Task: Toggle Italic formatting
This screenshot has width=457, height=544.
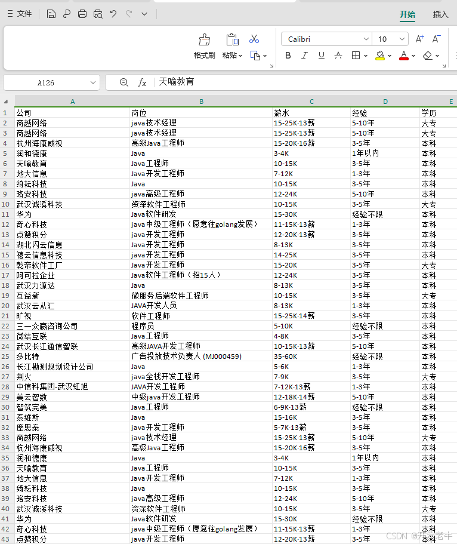Action: click(305, 56)
